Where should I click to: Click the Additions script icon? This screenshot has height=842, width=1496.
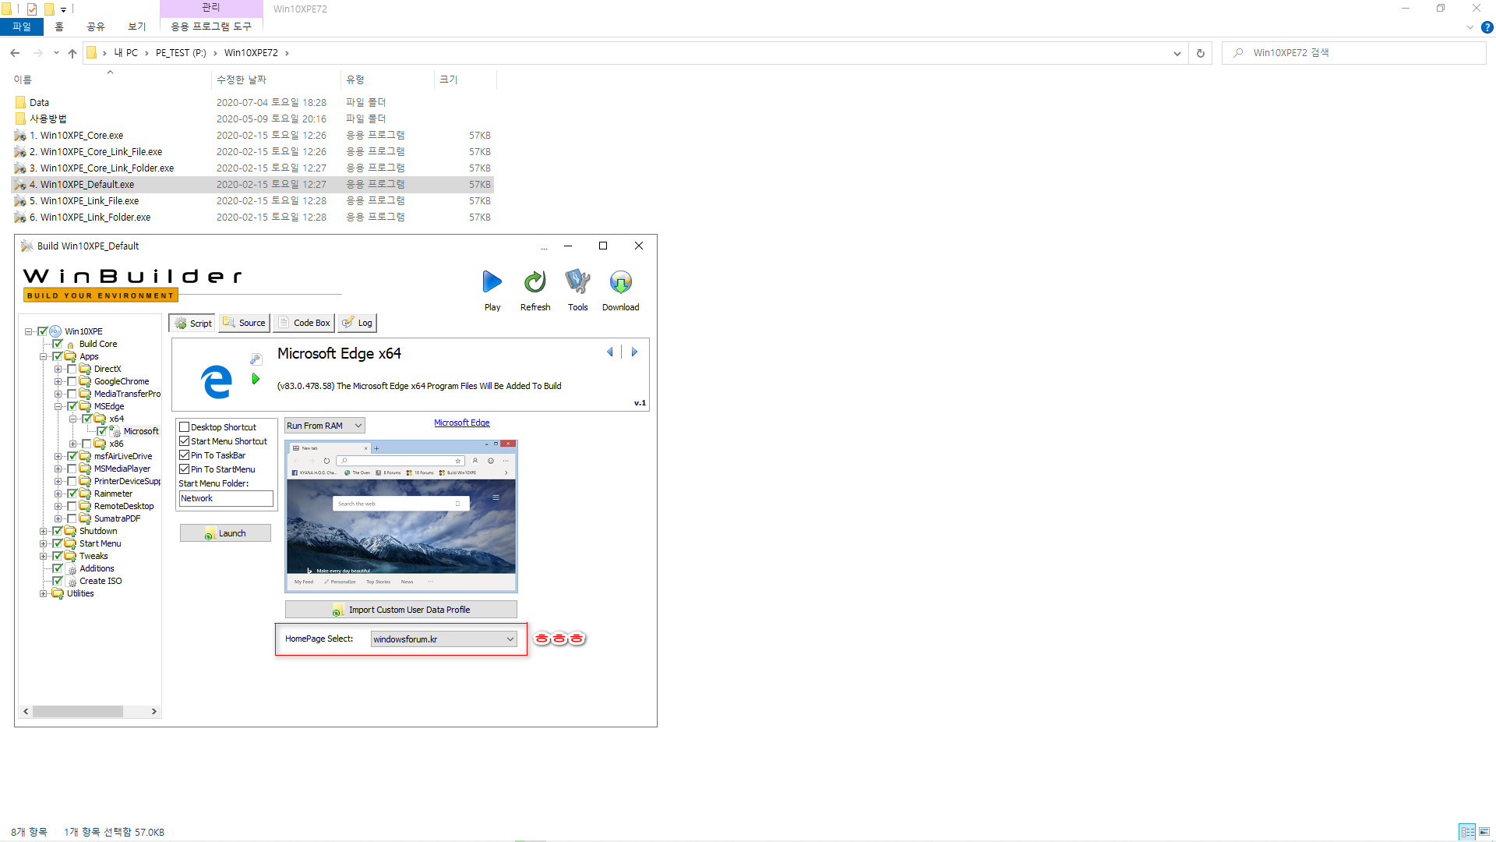click(72, 569)
